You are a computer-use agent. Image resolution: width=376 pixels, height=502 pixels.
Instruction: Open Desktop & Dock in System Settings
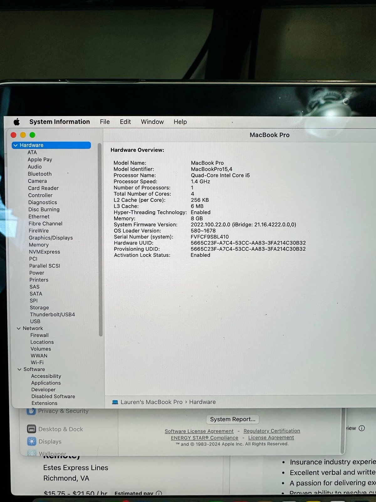[x=55, y=429]
